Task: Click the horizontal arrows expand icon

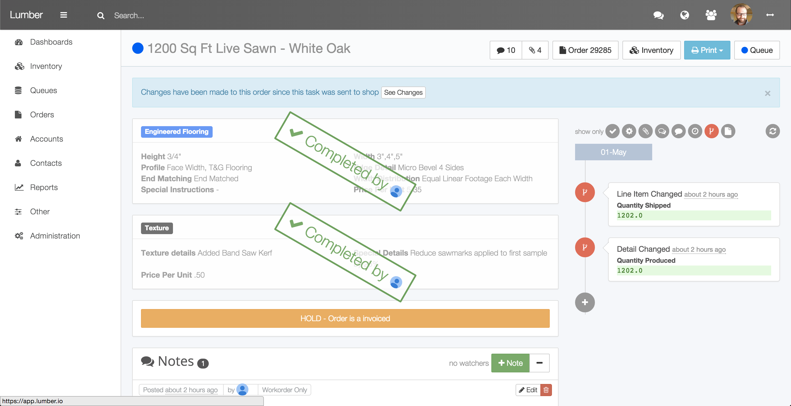Action: click(x=770, y=15)
